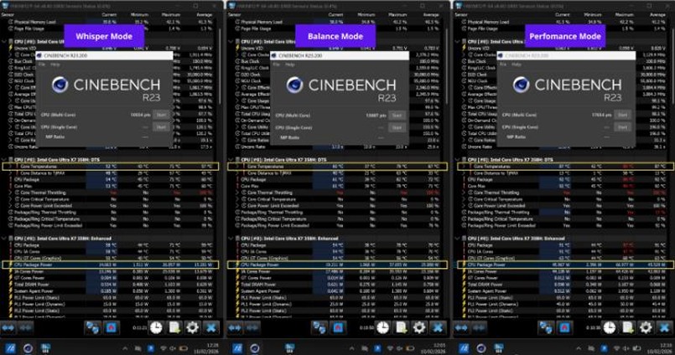
Task: Open the remote network computers icon in Performance Mode panel
Action: point(546,328)
